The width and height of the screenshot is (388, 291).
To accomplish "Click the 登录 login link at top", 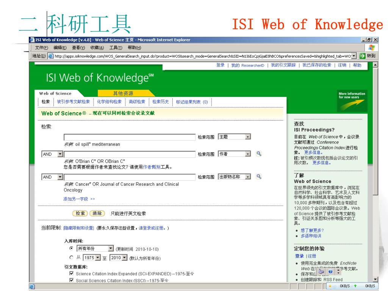I will click(x=220, y=65).
